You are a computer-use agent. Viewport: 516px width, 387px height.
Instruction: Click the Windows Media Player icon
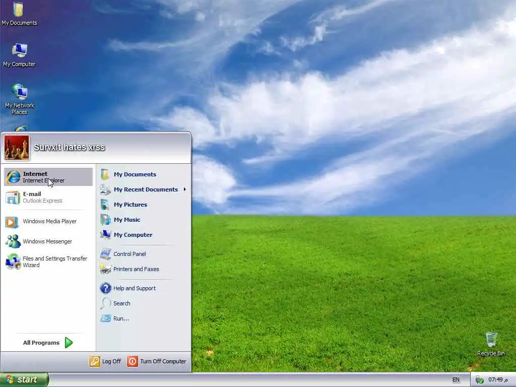(12, 222)
